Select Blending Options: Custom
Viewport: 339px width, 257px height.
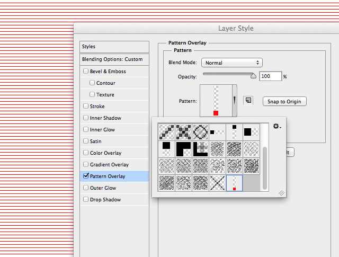(114, 59)
